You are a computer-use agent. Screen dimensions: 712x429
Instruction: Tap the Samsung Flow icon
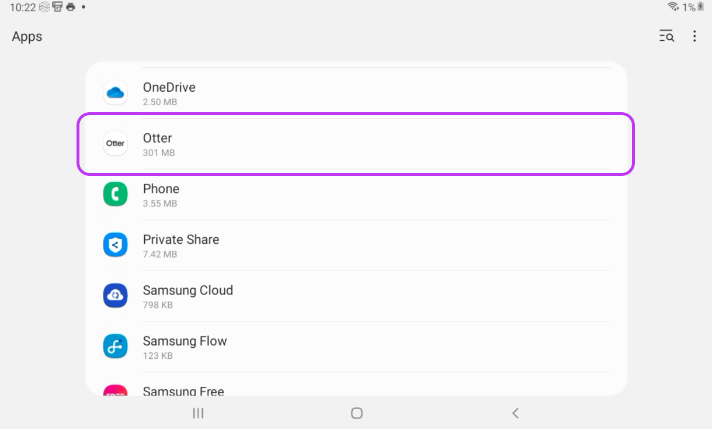(x=116, y=347)
